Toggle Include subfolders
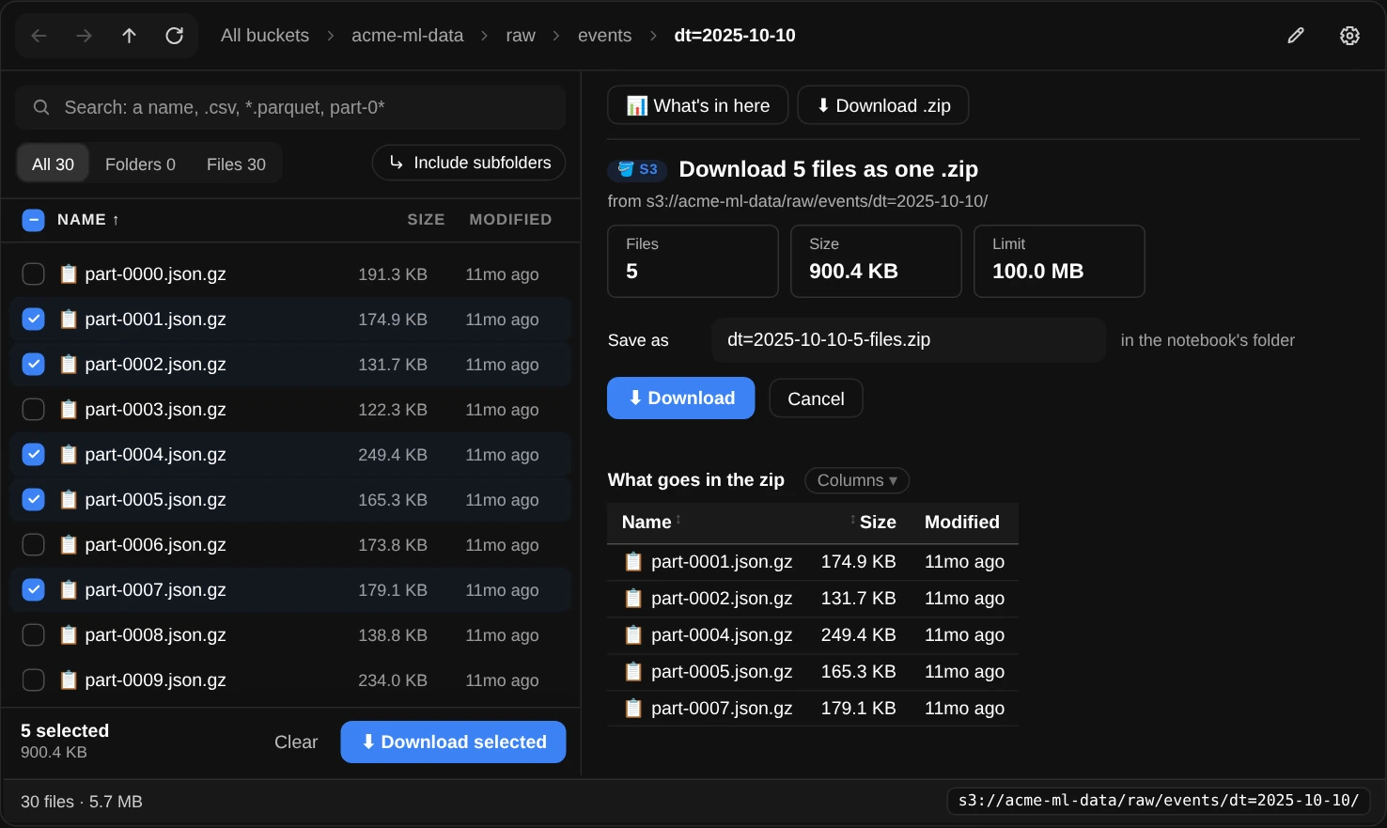This screenshot has width=1387, height=828. click(x=469, y=163)
